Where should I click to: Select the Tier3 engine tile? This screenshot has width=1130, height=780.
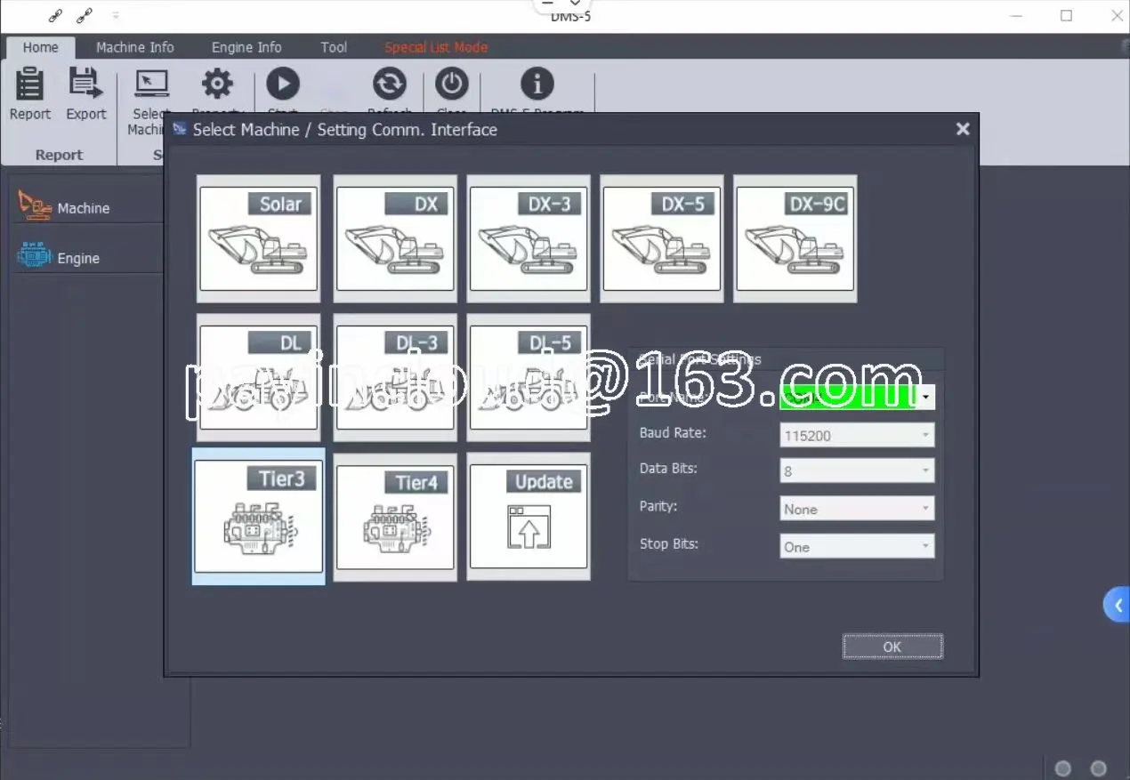coord(258,516)
